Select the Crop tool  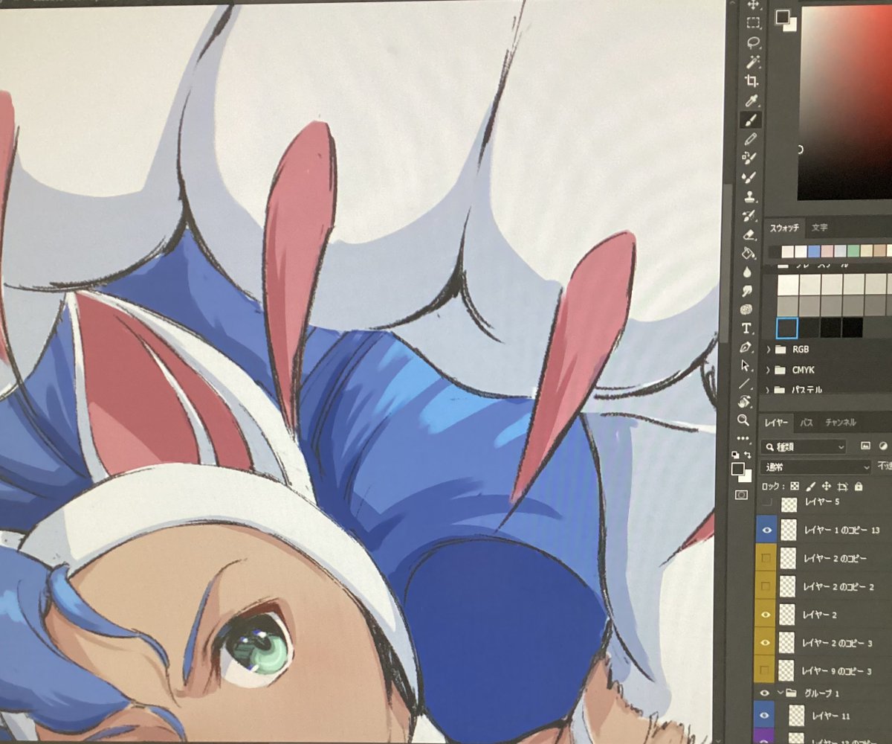752,81
